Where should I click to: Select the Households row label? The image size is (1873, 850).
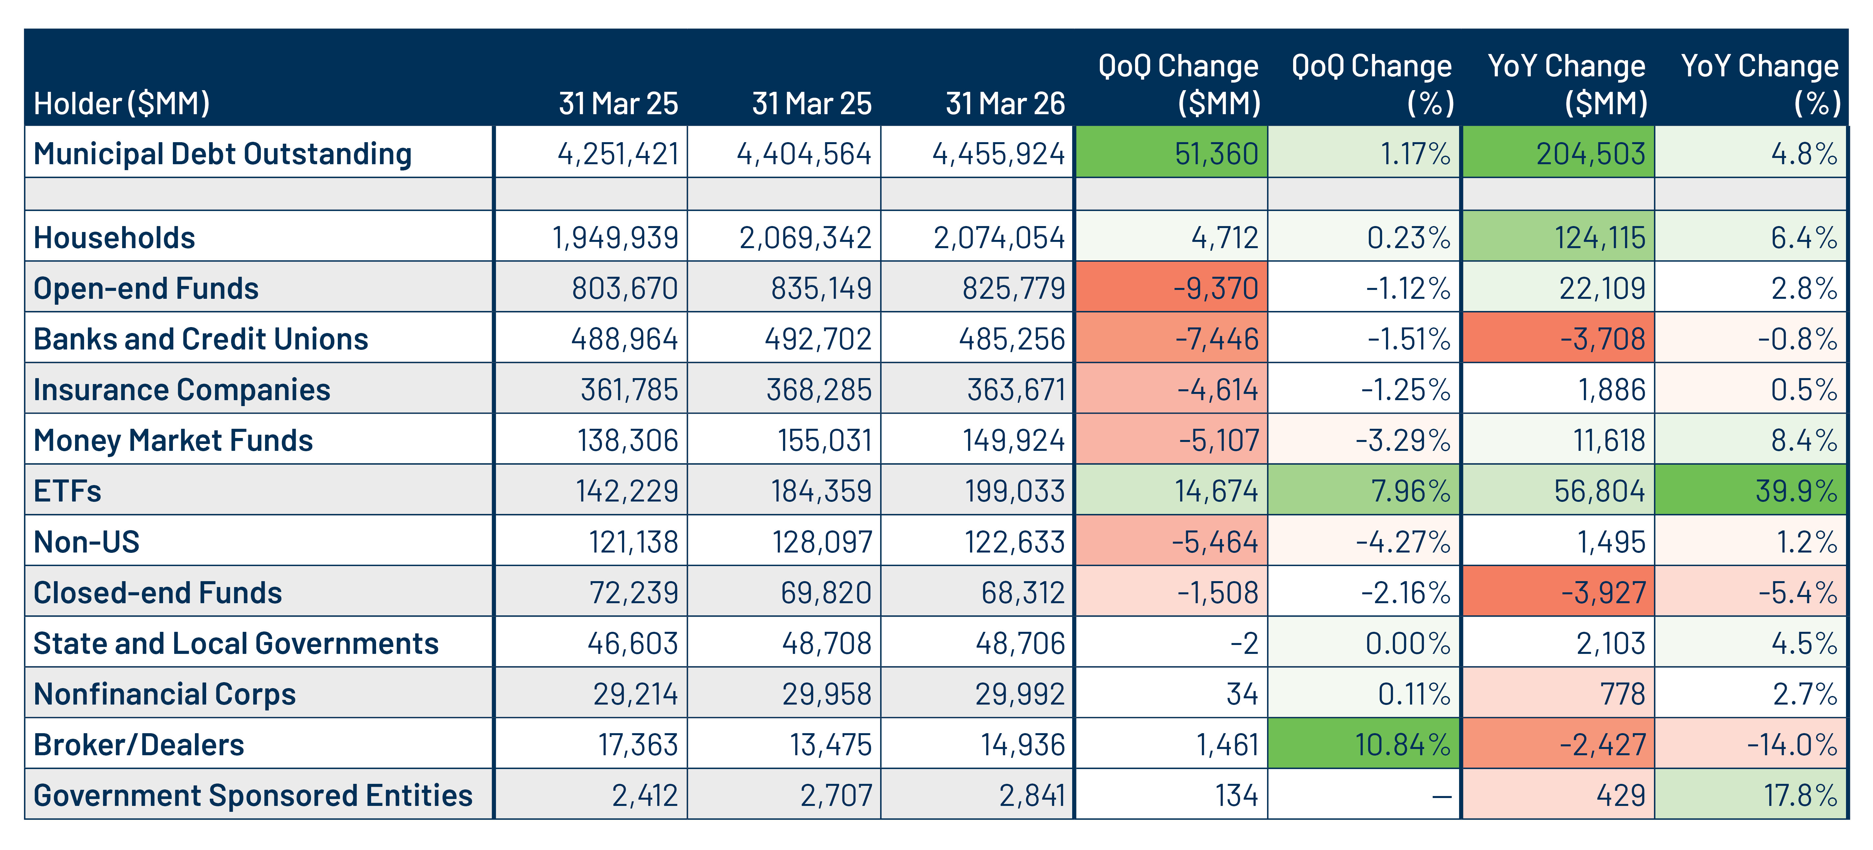tap(114, 238)
